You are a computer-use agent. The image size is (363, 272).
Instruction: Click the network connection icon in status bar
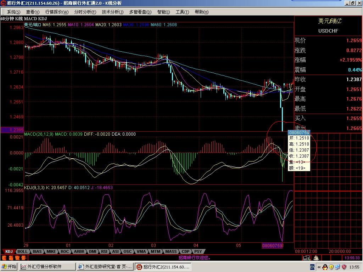[306, 258]
